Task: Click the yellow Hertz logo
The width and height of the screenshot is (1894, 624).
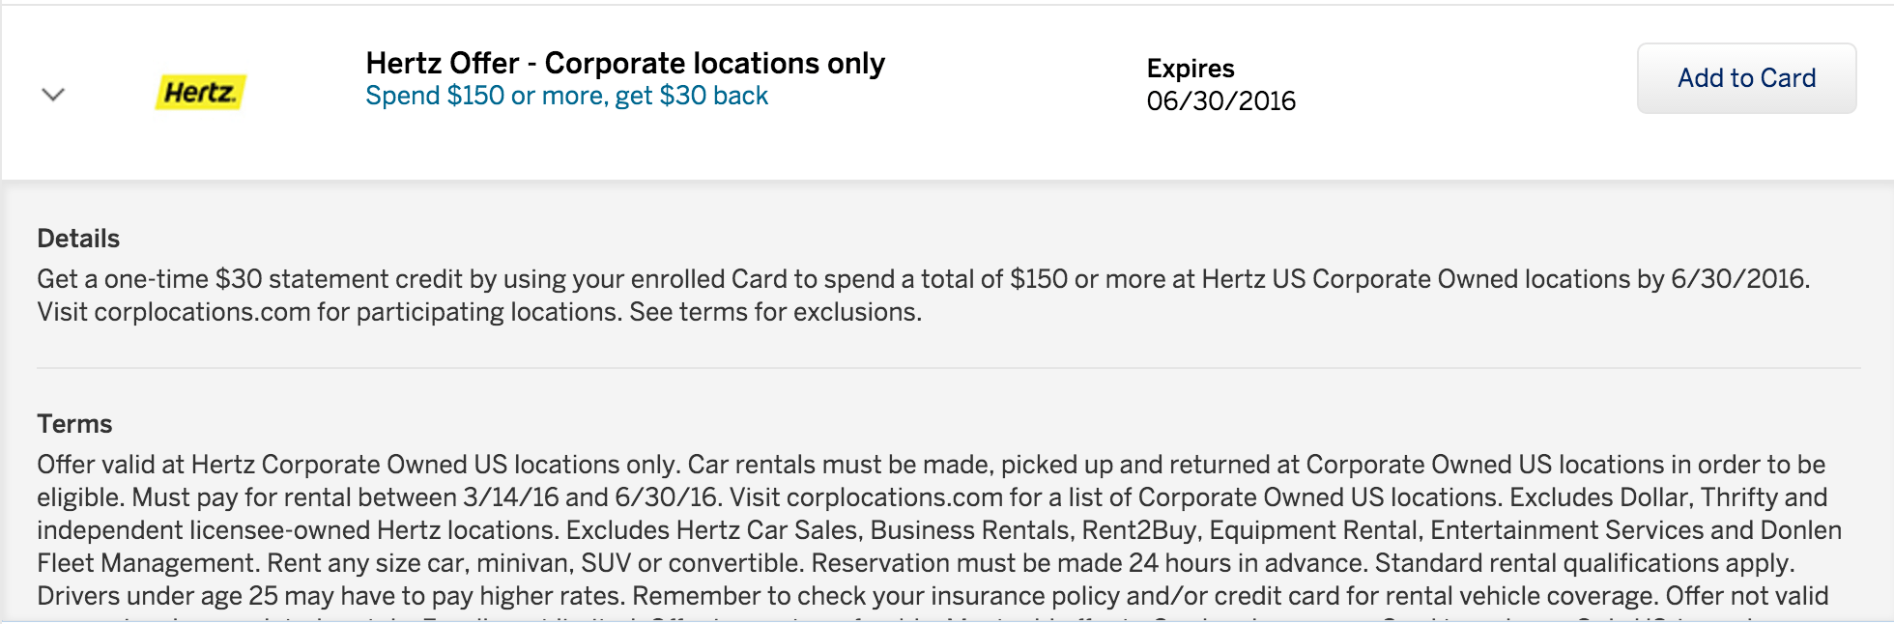Action: pos(201,93)
